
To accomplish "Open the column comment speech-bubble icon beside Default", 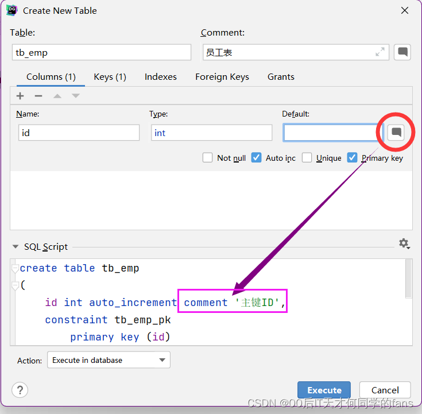I will pyautogui.click(x=396, y=133).
